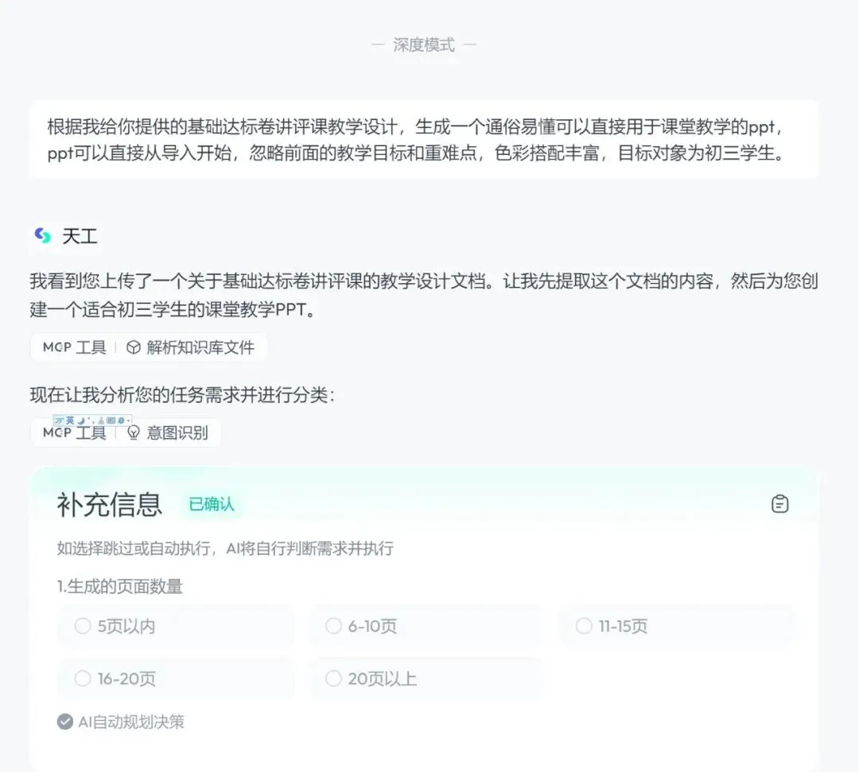Viewport: 859px width, 772px height.
Task: Click the 英 language indicator on the IME bar
Action: 70,420
